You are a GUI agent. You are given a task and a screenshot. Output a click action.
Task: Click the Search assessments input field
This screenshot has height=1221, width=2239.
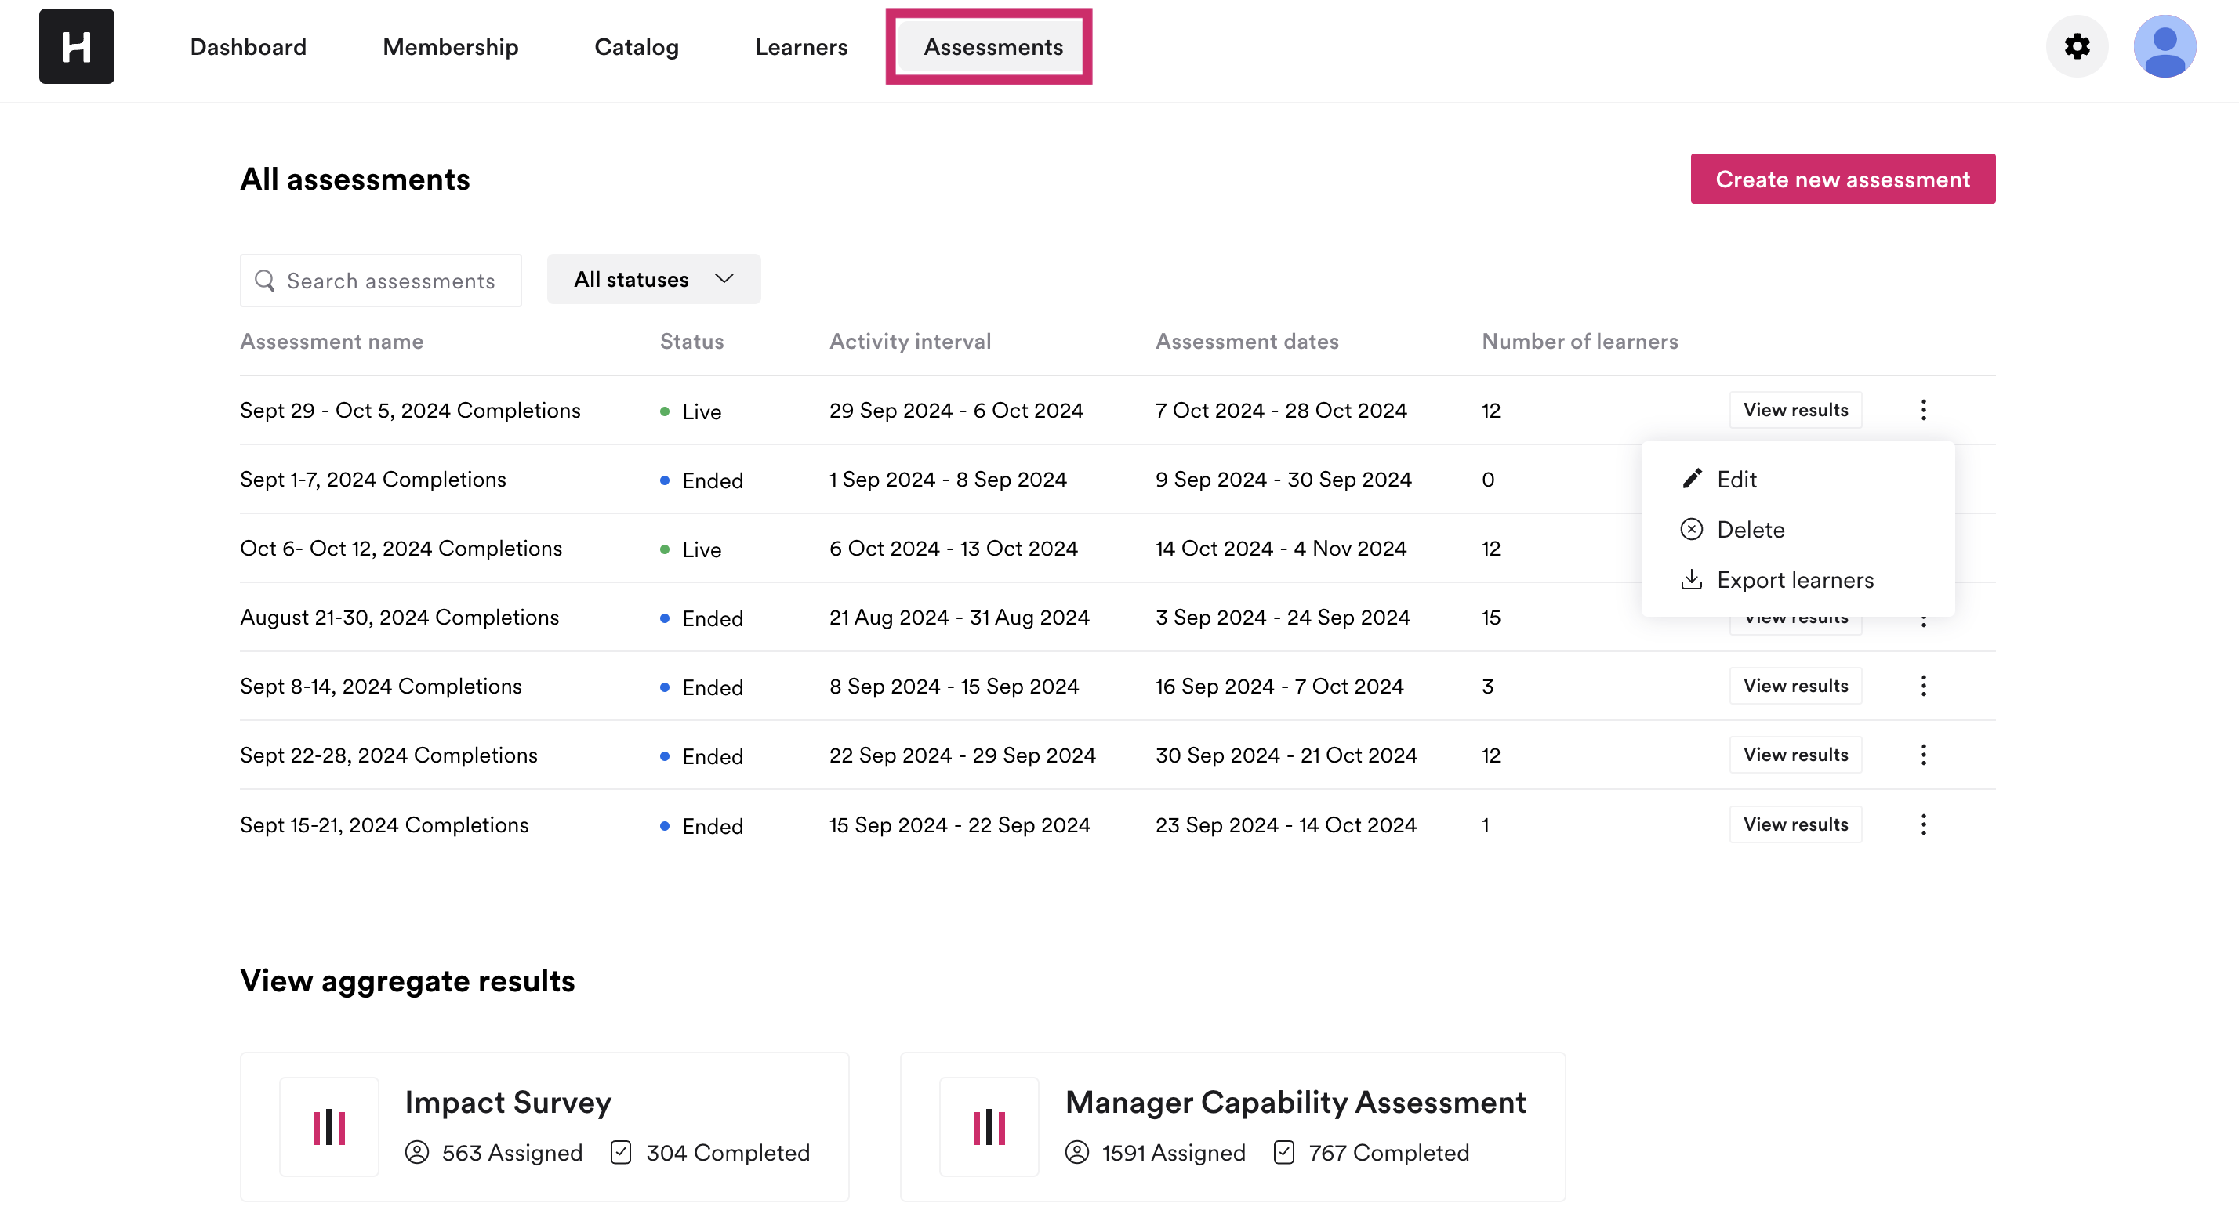coord(381,281)
